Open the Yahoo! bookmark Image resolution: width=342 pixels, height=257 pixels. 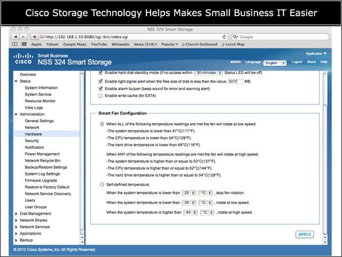pos(52,44)
